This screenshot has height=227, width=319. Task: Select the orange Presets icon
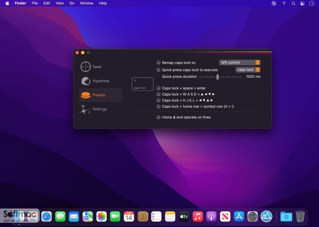click(86, 95)
